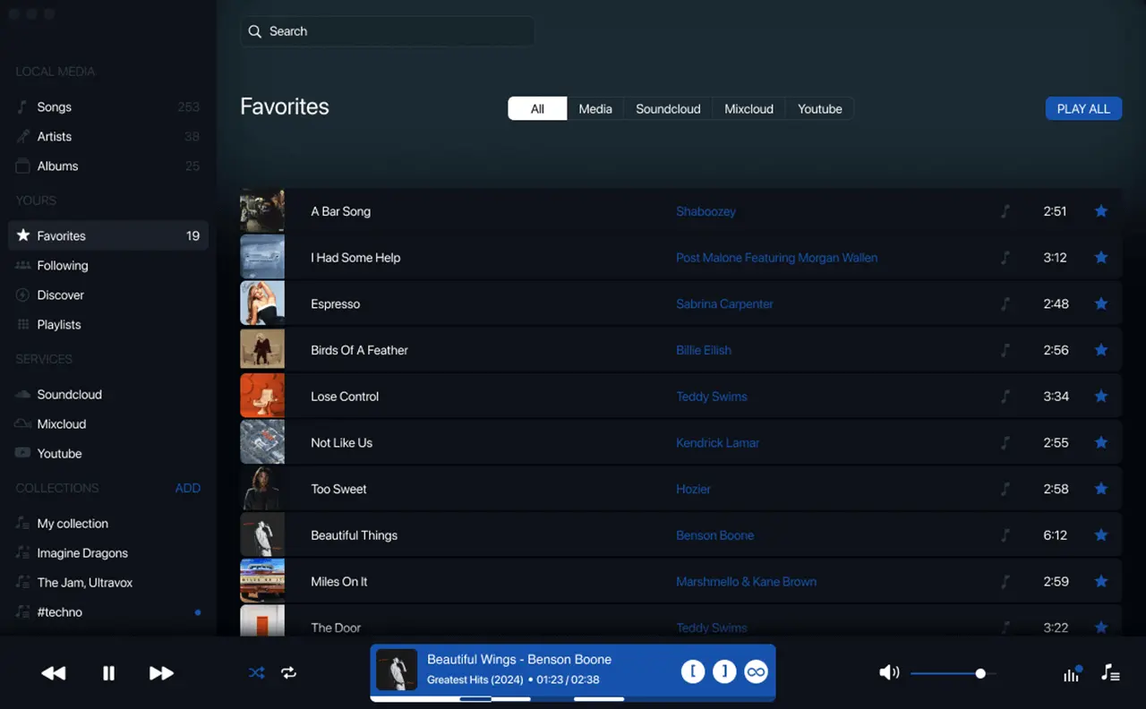Toggle infinite loop button
The height and width of the screenshot is (709, 1146).
pyautogui.click(x=757, y=671)
